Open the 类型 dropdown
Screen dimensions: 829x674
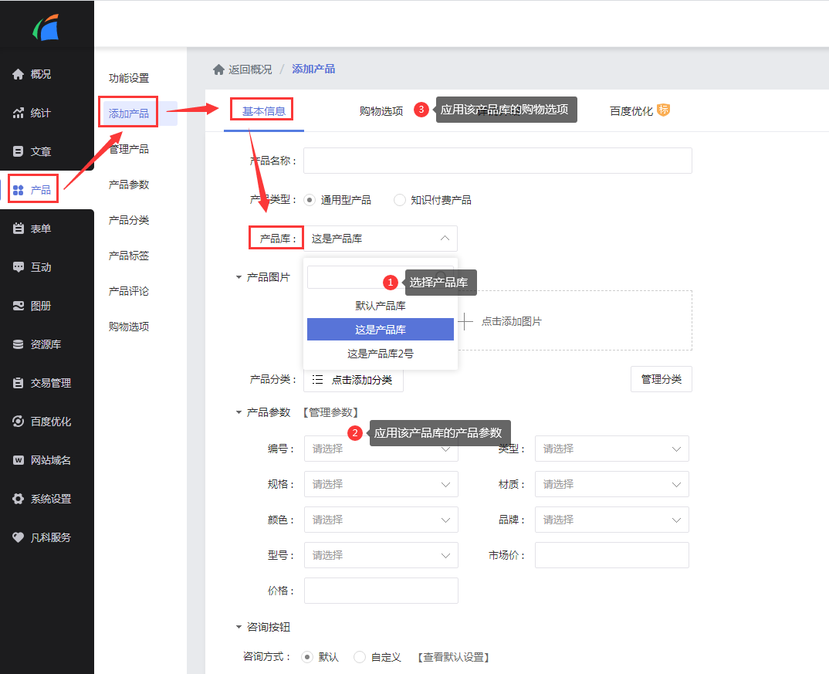click(611, 449)
